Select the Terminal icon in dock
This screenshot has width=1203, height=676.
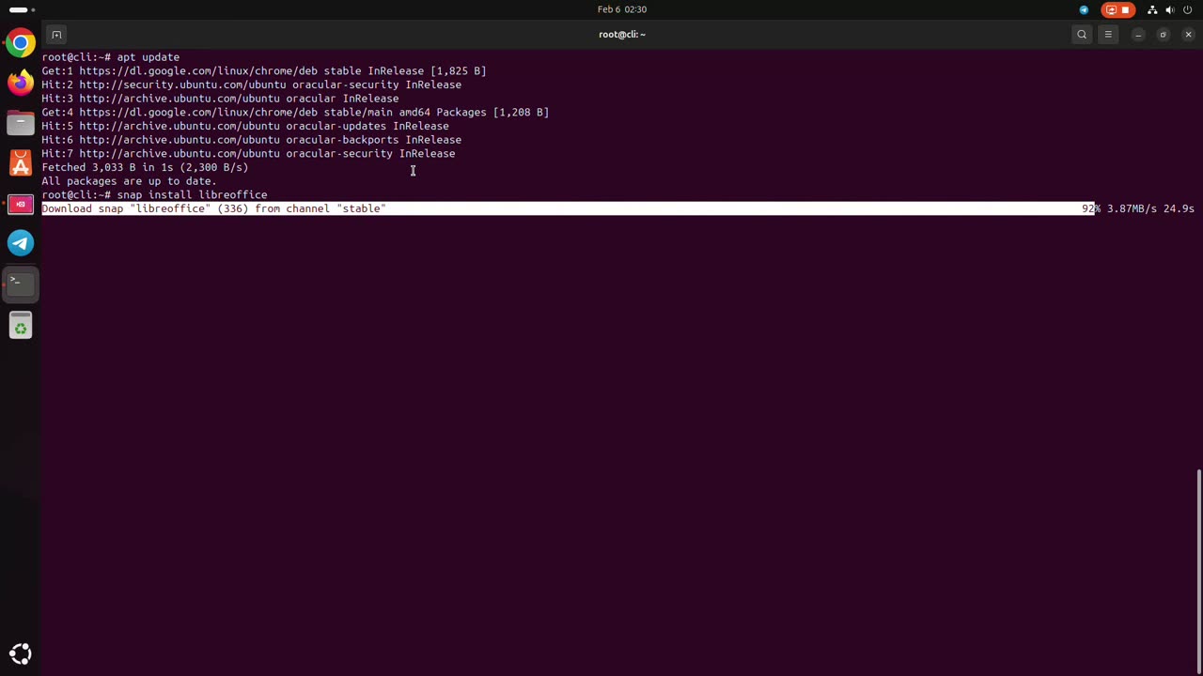click(21, 284)
